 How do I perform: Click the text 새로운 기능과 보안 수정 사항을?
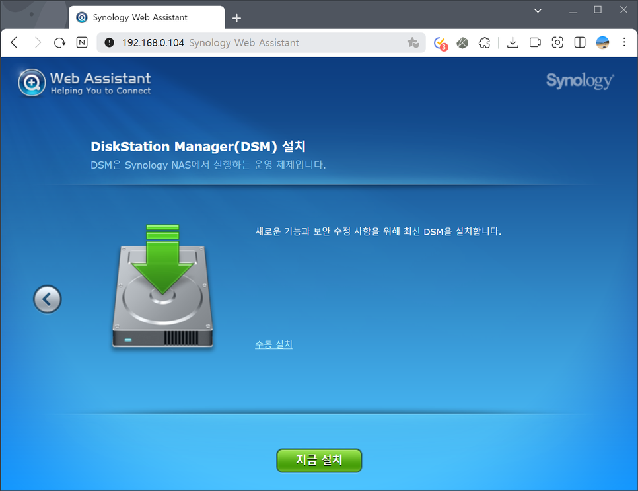(318, 231)
